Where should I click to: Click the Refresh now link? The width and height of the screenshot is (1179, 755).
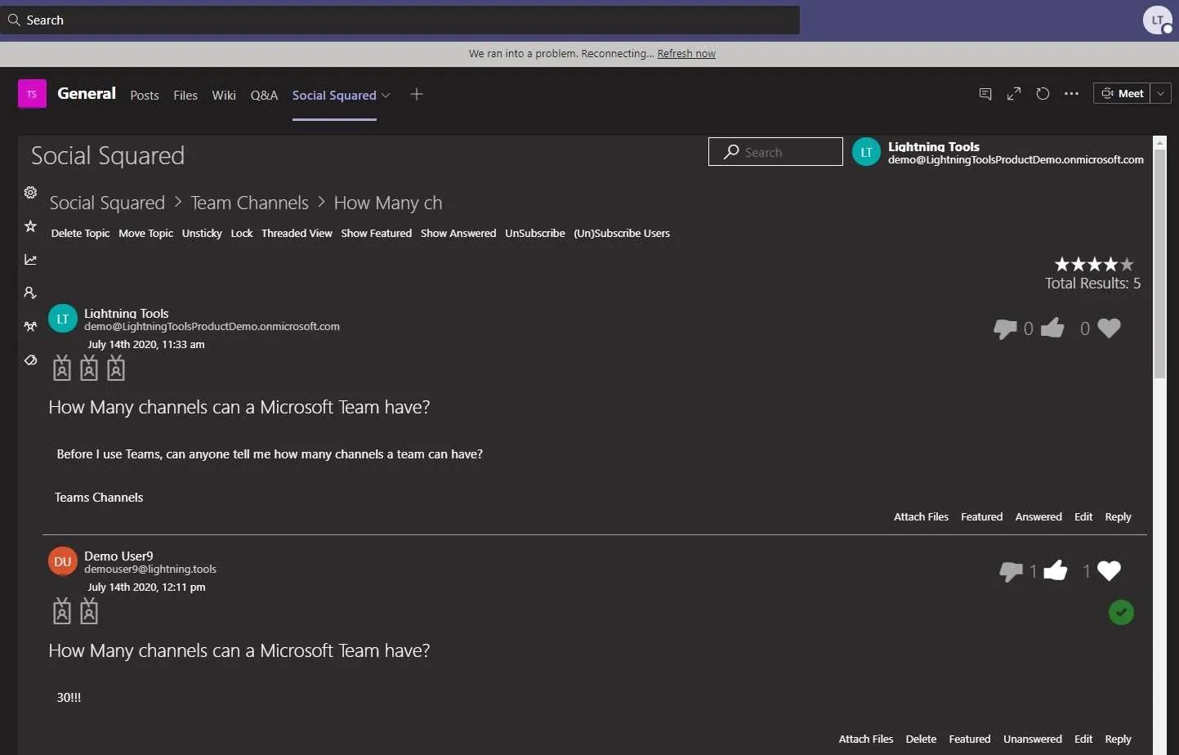pyautogui.click(x=686, y=53)
